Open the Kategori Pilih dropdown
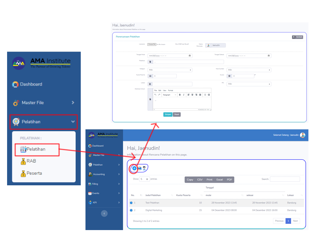 tap(170, 70)
